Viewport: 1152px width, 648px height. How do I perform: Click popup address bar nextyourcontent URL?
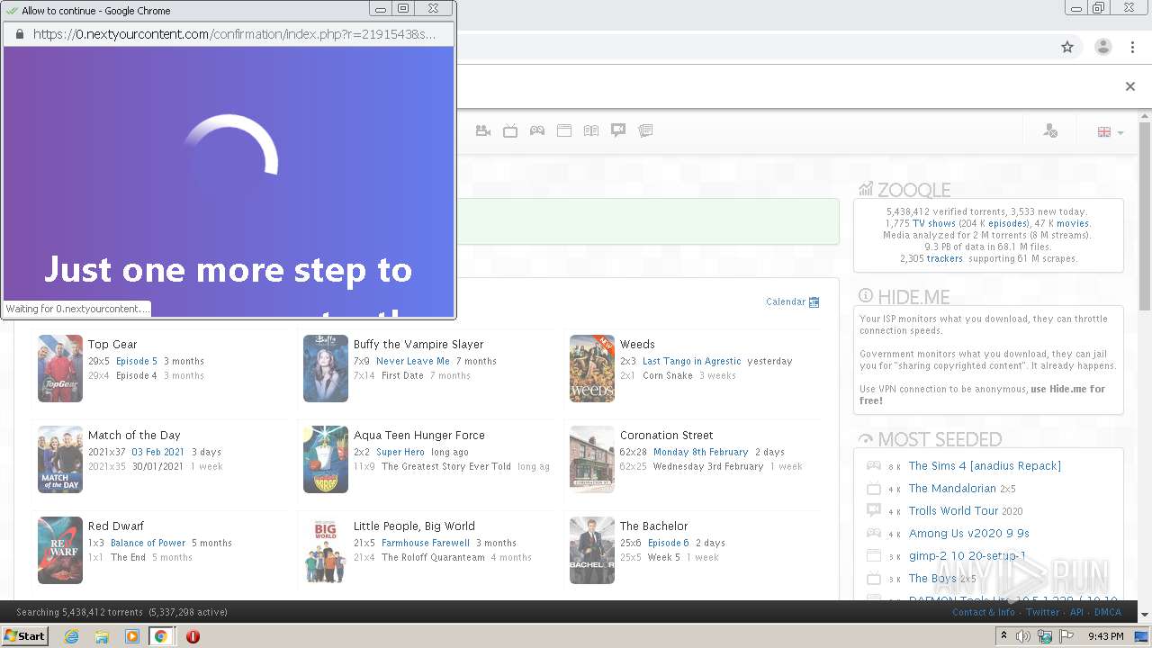tap(234, 34)
